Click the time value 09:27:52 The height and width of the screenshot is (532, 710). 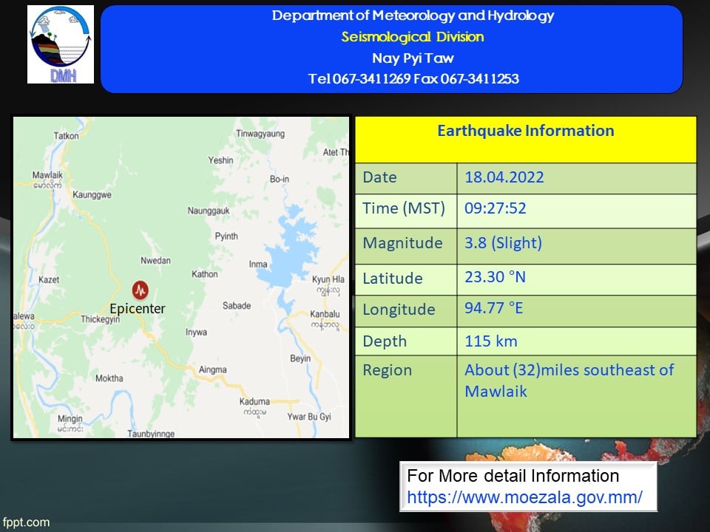point(495,208)
